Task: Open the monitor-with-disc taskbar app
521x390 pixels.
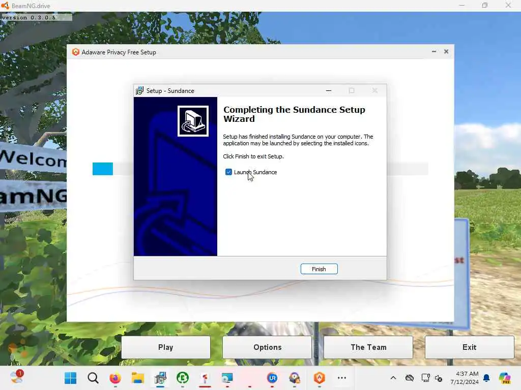Action: point(227,378)
